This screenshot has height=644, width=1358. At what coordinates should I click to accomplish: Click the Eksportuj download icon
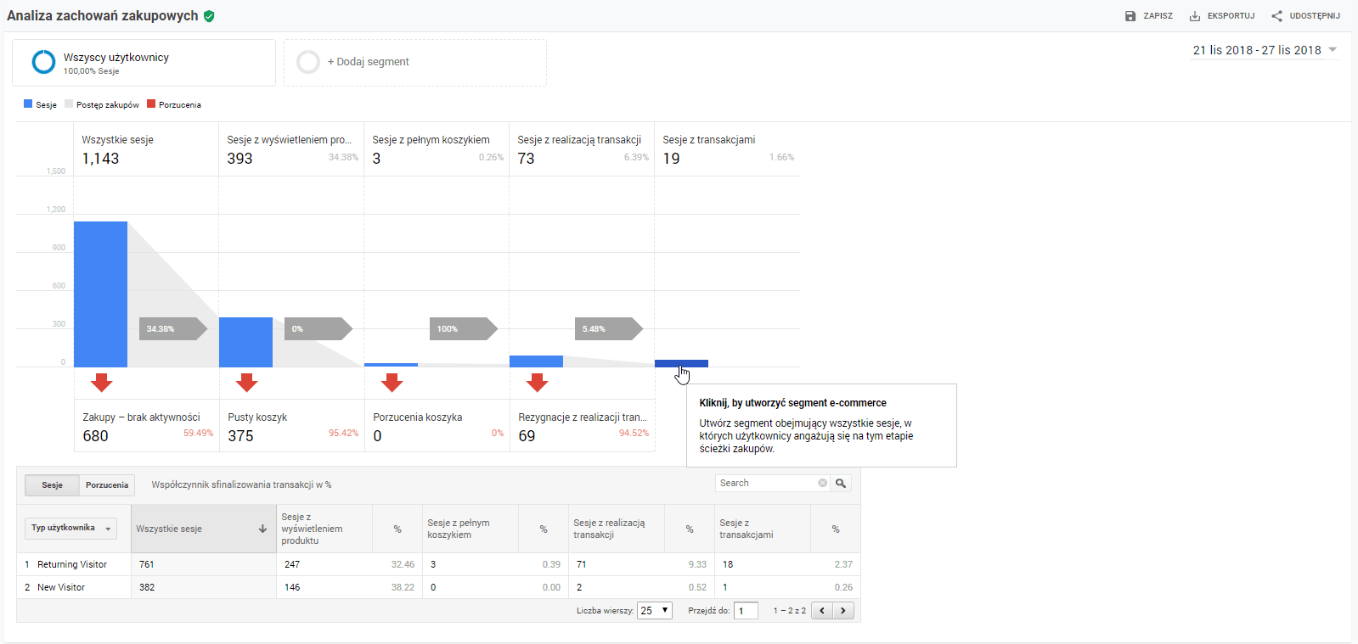pos(1194,16)
